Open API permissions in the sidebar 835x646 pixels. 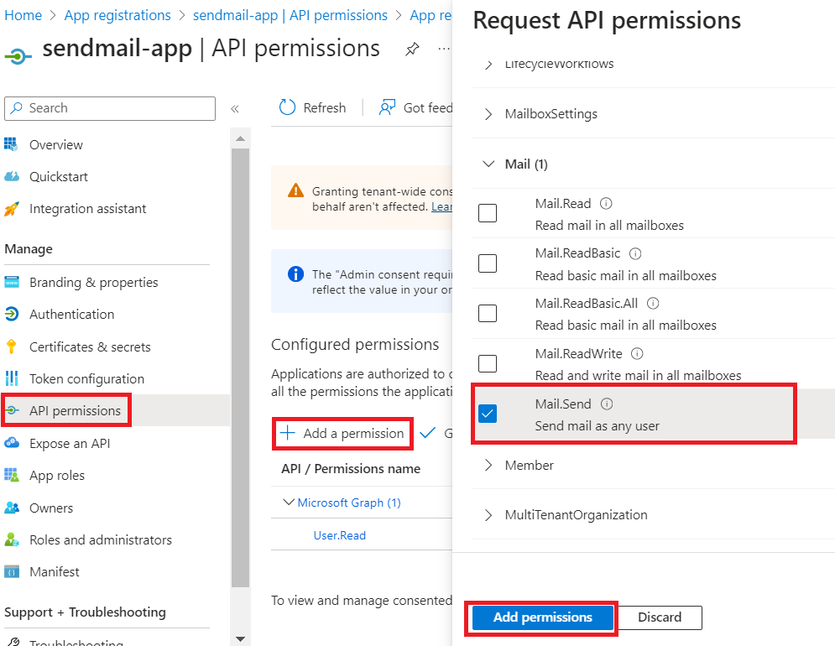pyautogui.click(x=75, y=411)
